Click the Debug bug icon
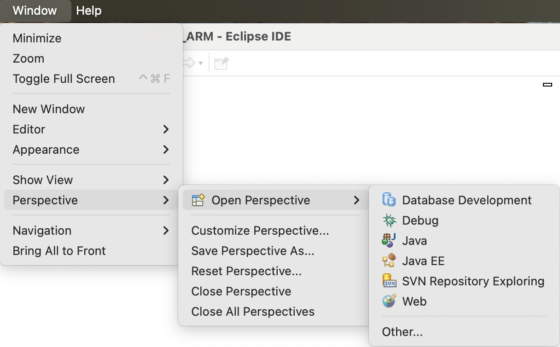This screenshot has height=347, width=560. pos(389,220)
